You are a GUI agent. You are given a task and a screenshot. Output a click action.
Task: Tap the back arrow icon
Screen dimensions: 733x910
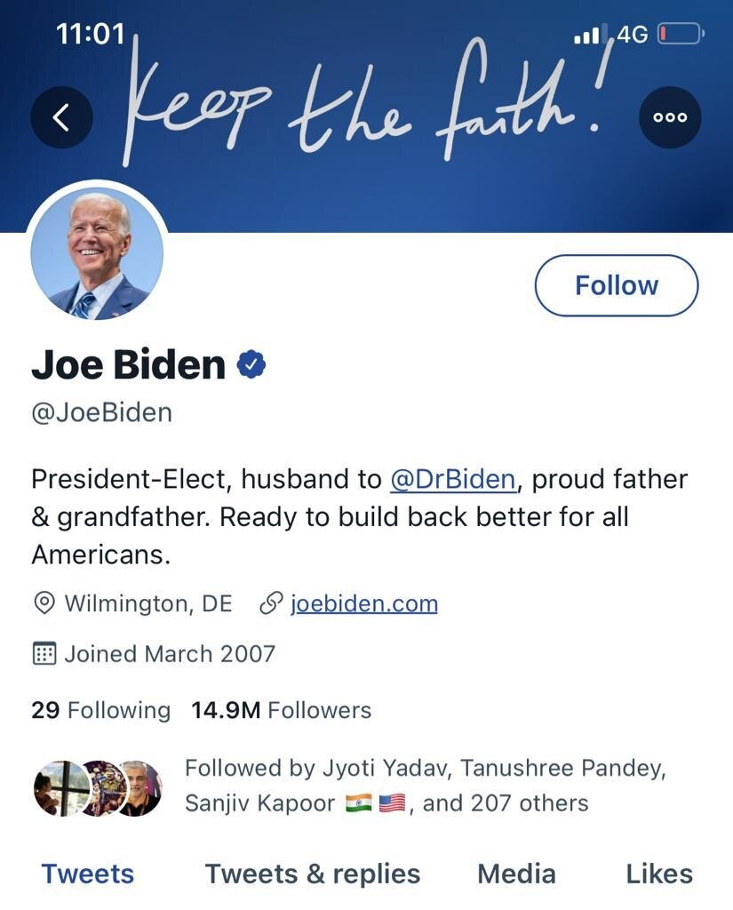coord(61,117)
